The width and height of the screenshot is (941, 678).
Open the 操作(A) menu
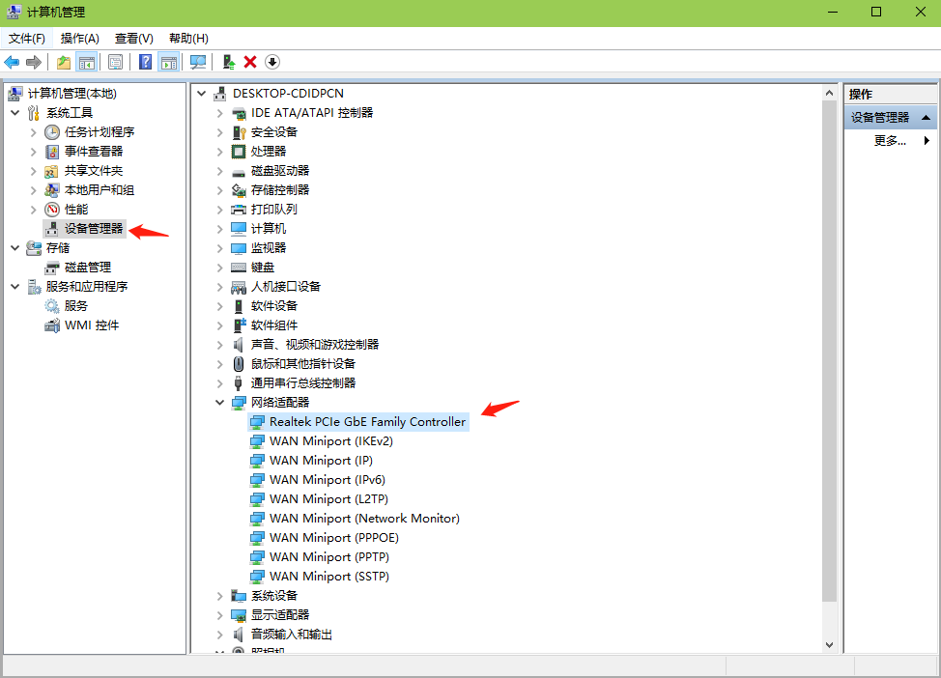(x=79, y=39)
